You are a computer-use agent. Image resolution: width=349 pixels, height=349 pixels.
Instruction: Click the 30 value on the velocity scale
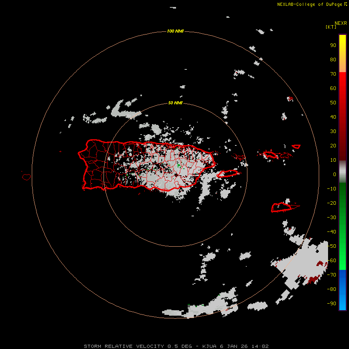pos(333,131)
